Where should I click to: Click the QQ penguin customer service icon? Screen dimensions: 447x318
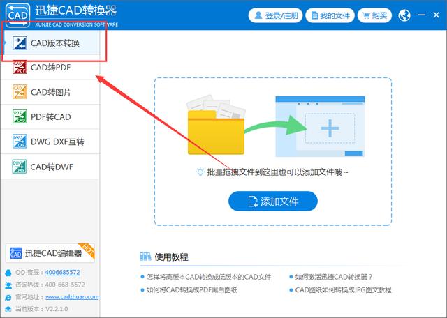coord(8,273)
